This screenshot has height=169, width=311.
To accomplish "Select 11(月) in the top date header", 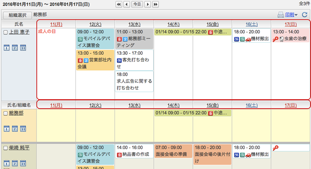I will [x=56, y=24].
